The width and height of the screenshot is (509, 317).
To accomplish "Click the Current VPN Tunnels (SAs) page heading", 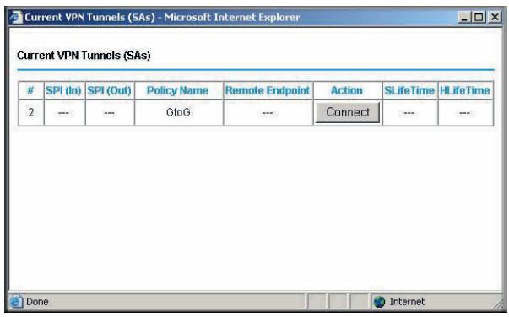I will point(84,56).
